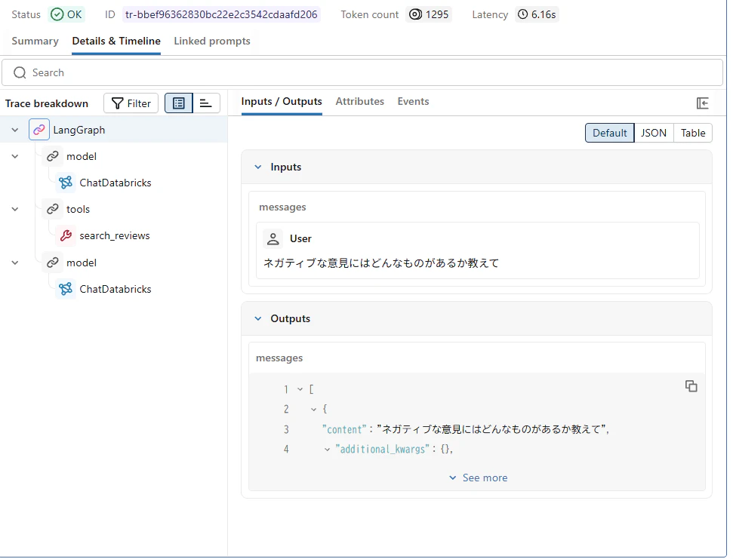Click the latency value 6.16s
The width and height of the screenshot is (733, 559).
coord(544,14)
